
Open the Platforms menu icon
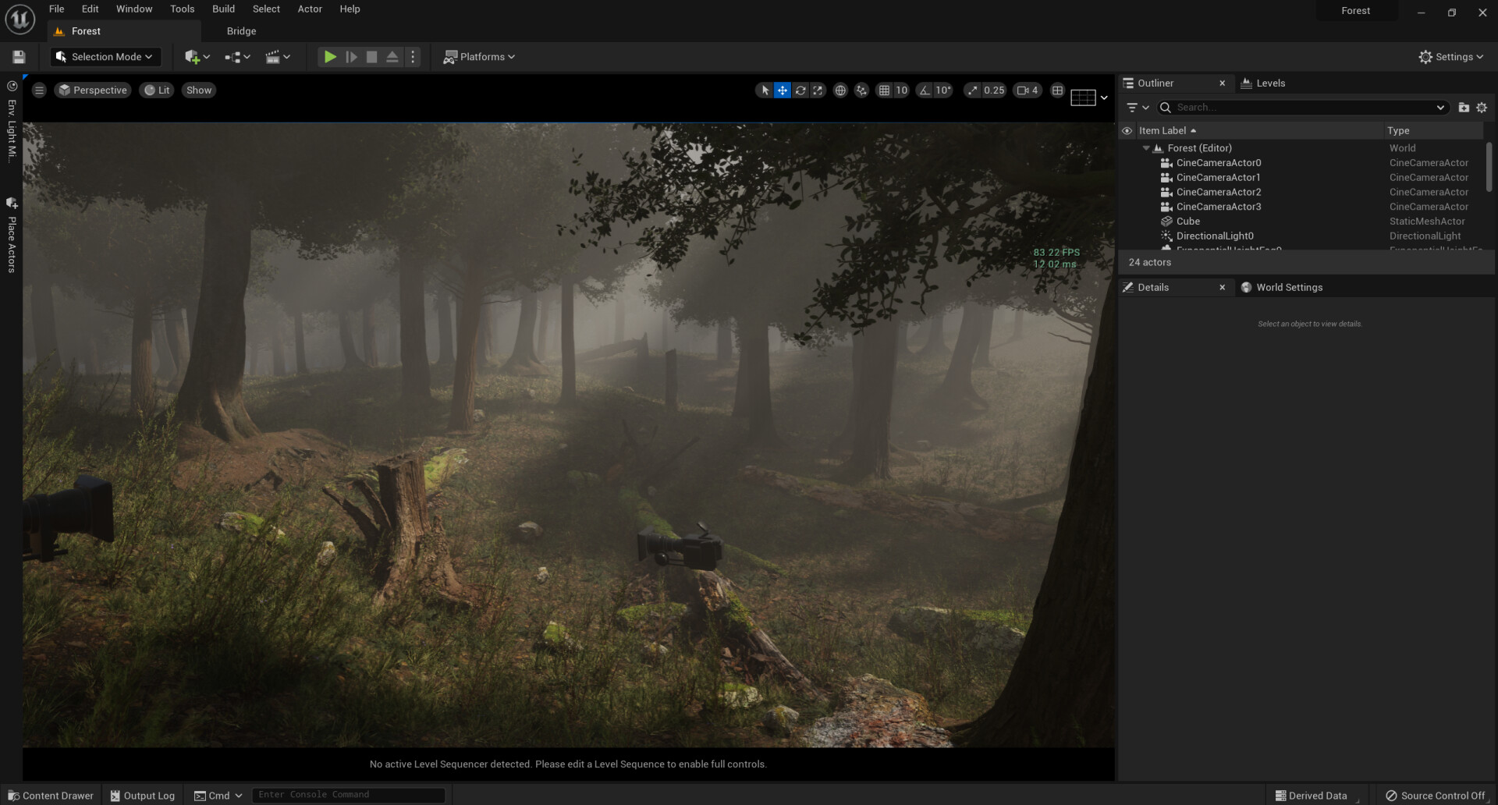[x=451, y=57]
